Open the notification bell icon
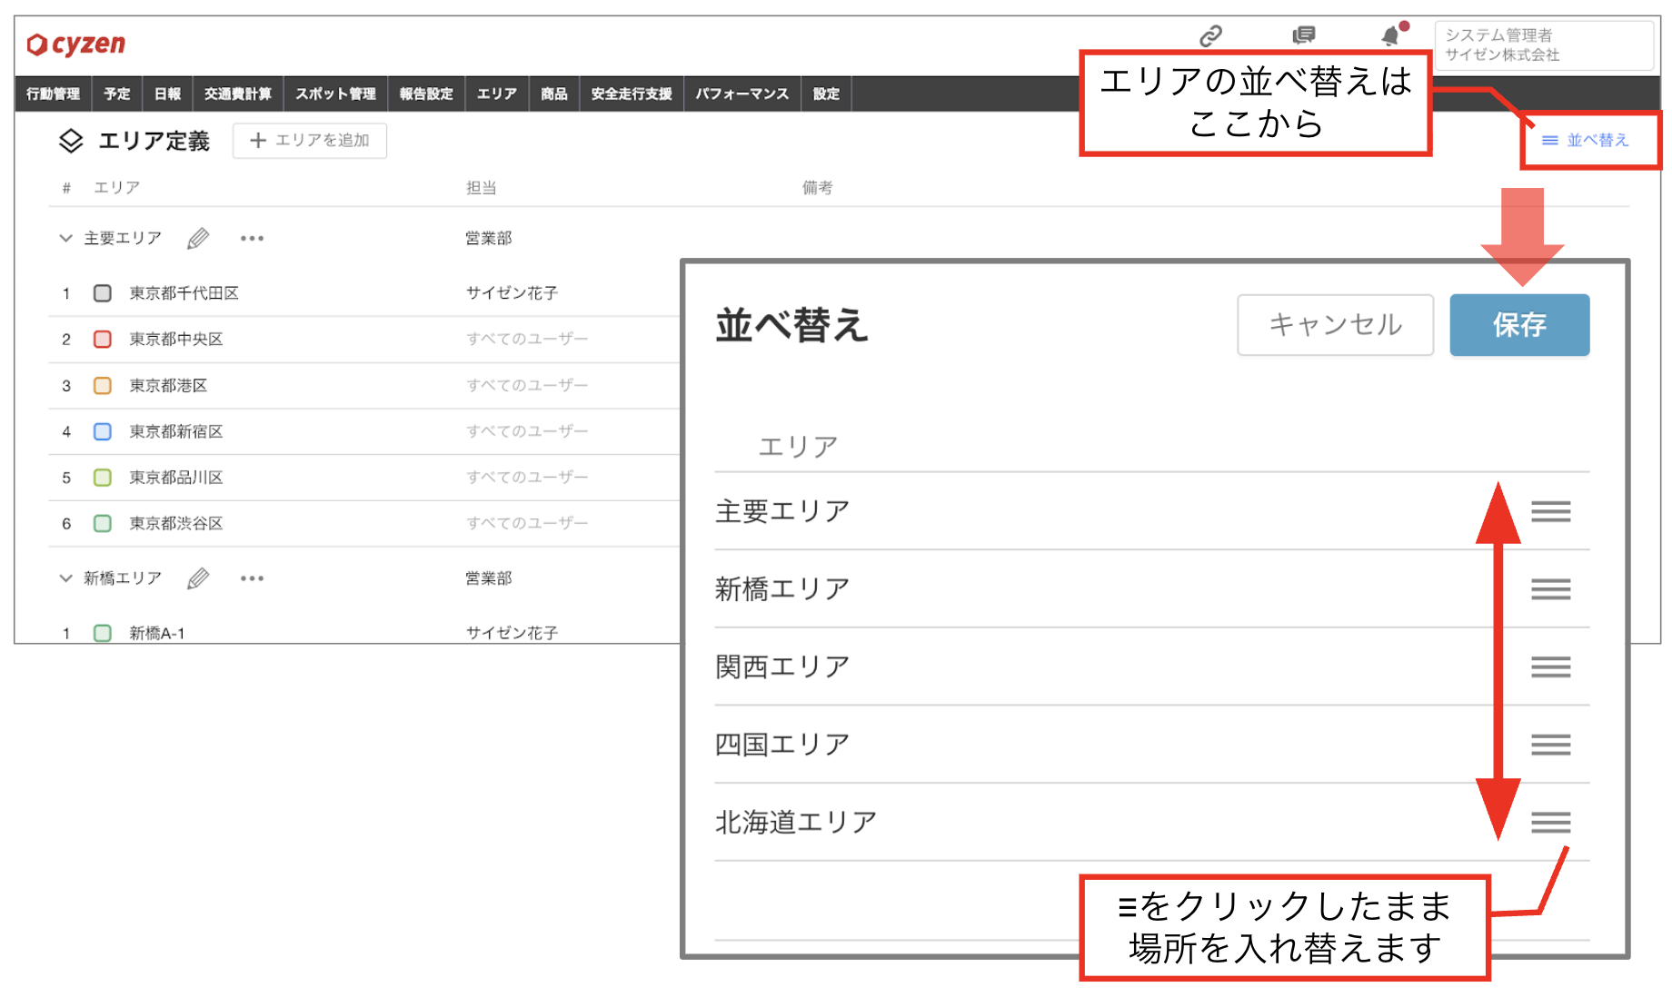 [x=1390, y=35]
